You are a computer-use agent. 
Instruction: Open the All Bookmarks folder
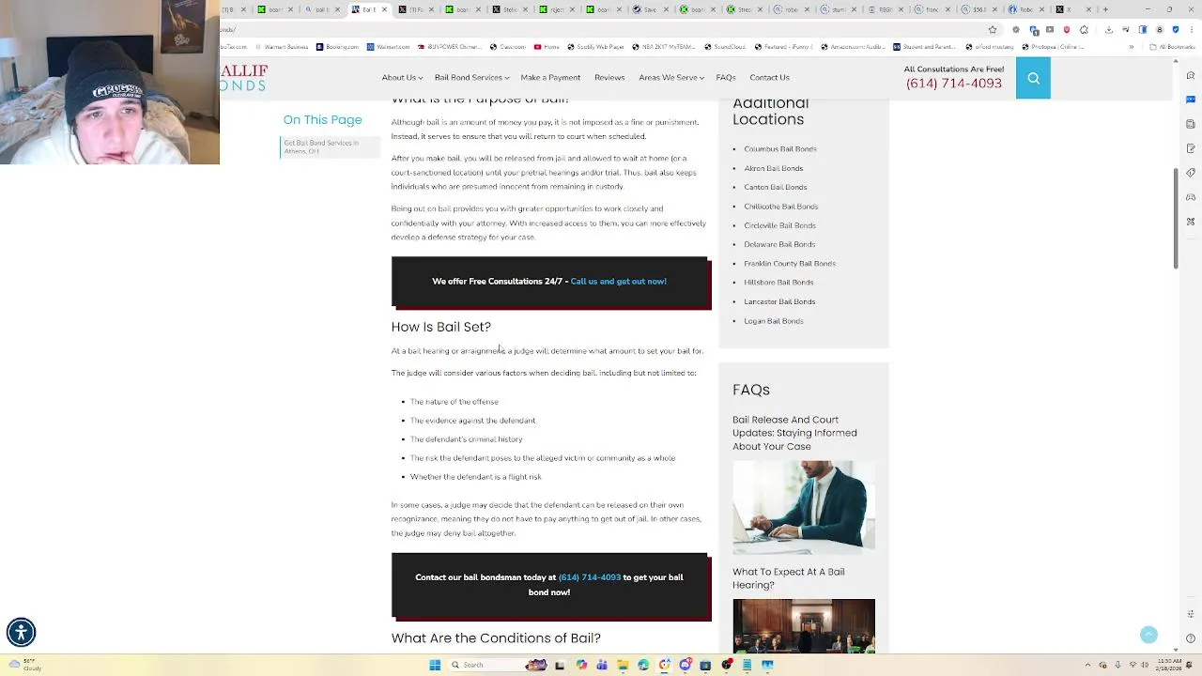1174,47
